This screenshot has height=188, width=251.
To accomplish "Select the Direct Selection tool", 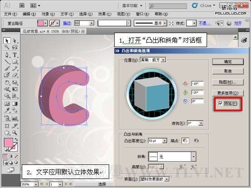I will pyautogui.click(x=15, y=41).
